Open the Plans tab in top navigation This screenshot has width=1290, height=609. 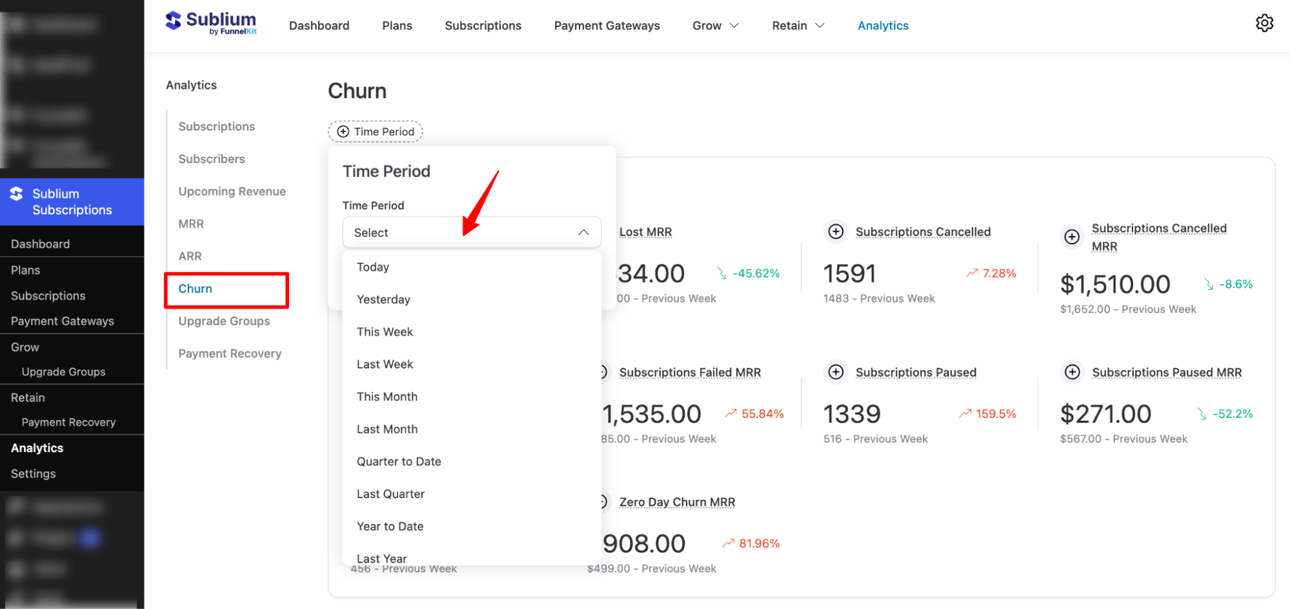[x=397, y=26]
